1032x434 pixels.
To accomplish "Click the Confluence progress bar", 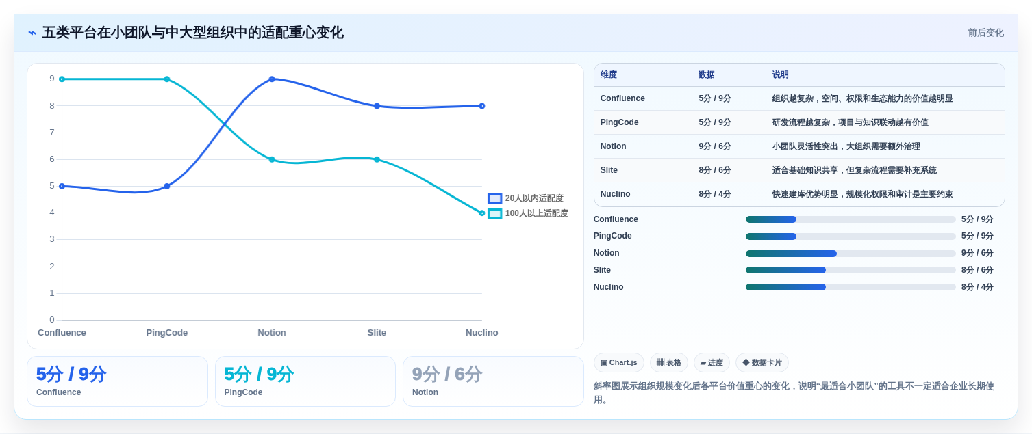I will click(x=851, y=219).
